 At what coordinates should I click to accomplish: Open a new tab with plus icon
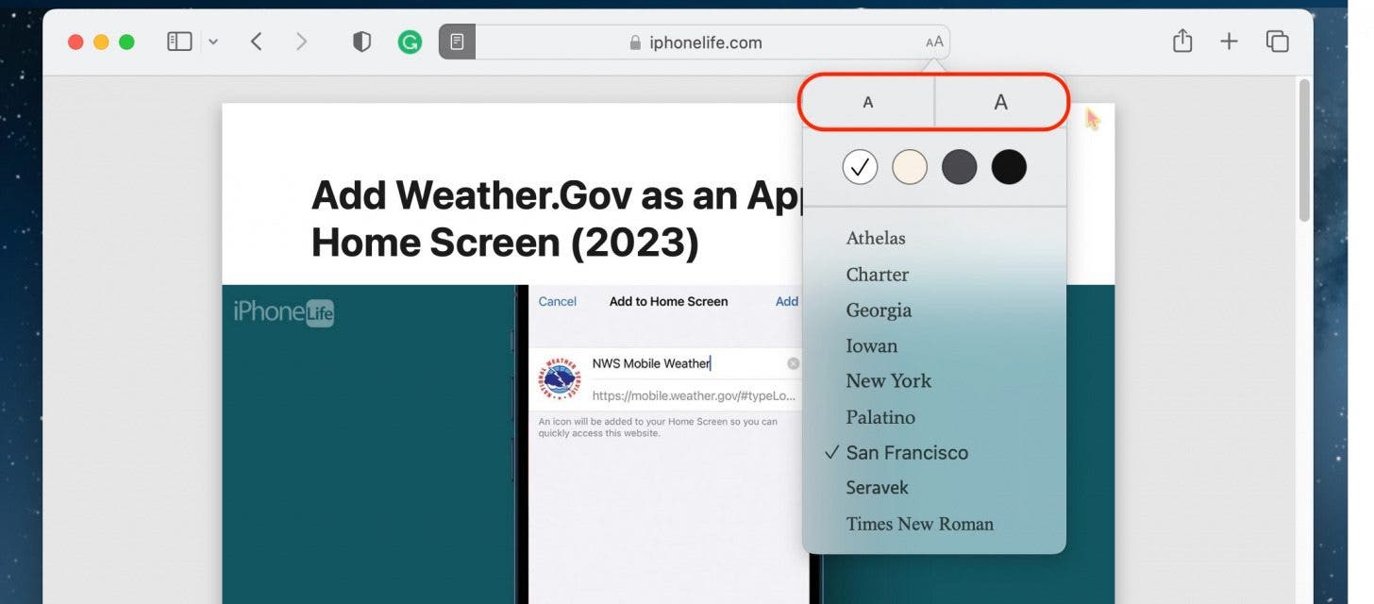coord(1229,42)
